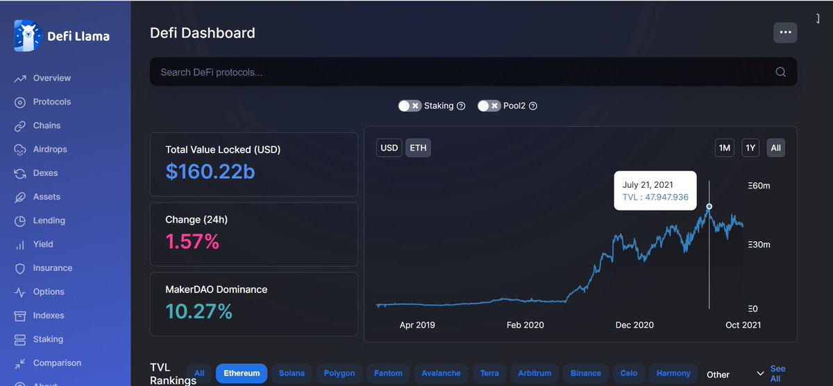Switch chart denomination to ETH

pyautogui.click(x=418, y=148)
